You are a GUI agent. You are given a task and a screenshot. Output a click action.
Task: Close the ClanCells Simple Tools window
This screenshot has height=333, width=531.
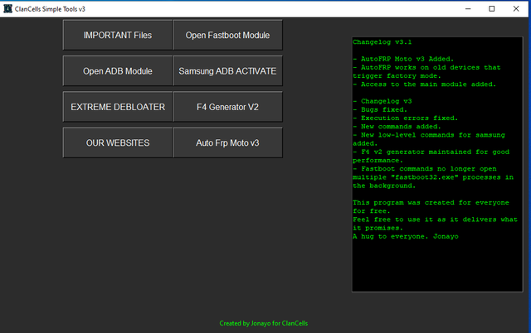pyautogui.click(x=516, y=9)
